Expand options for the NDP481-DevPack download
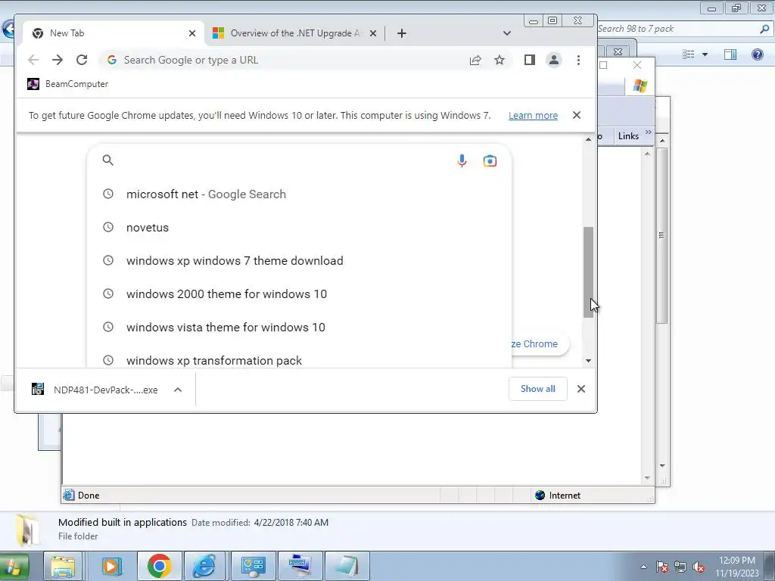The width and height of the screenshot is (775, 581). pyautogui.click(x=178, y=390)
